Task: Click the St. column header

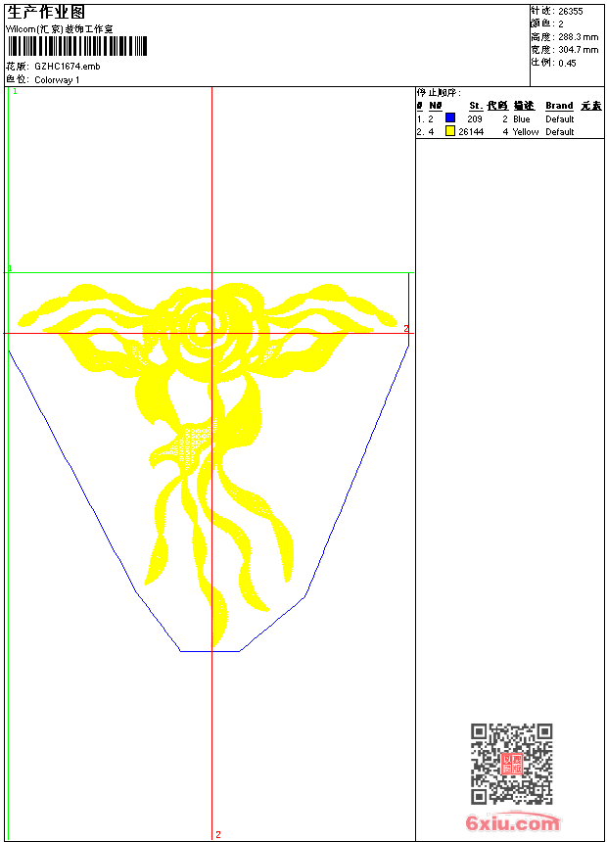Action: [476, 106]
